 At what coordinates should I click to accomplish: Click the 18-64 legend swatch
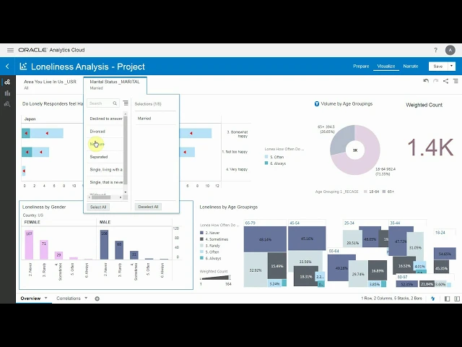[x=365, y=192]
